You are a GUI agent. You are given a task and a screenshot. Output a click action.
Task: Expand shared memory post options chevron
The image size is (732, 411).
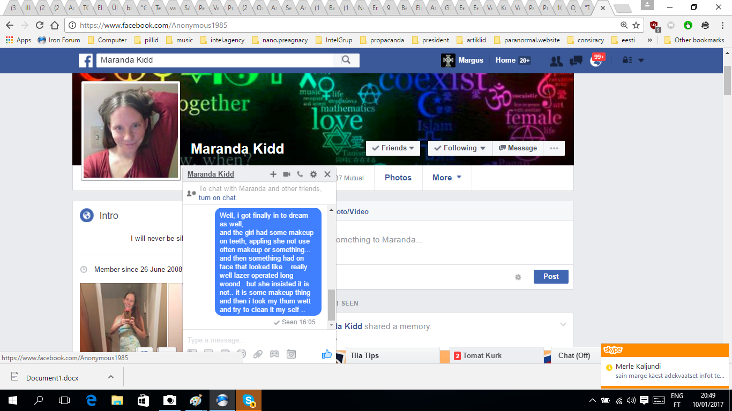pyautogui.click(x=563, y=324)
